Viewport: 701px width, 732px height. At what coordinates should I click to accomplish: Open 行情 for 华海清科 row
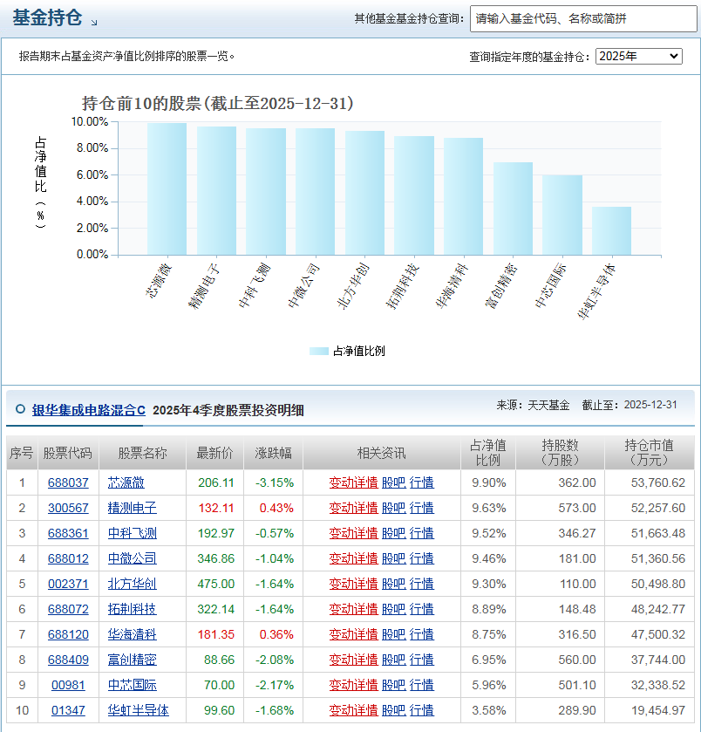pyautogui.click(x=422, y=634)
